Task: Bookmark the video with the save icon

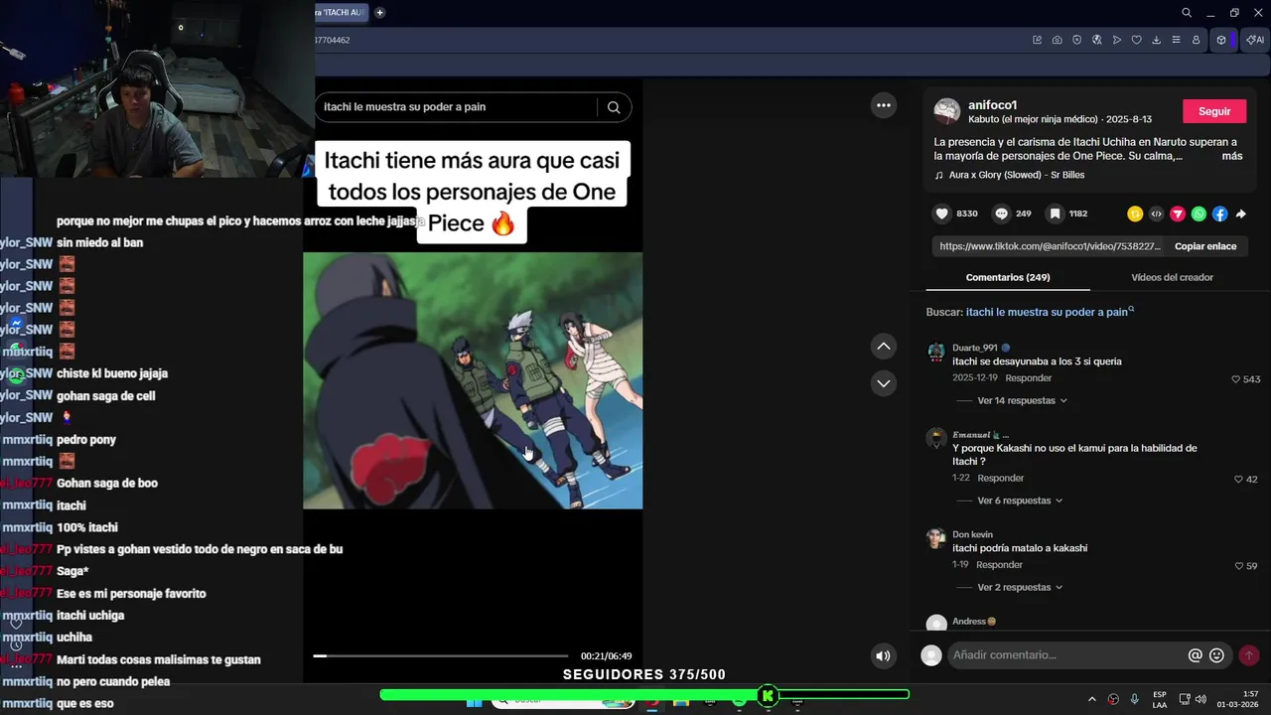Action: point(1056,214)
